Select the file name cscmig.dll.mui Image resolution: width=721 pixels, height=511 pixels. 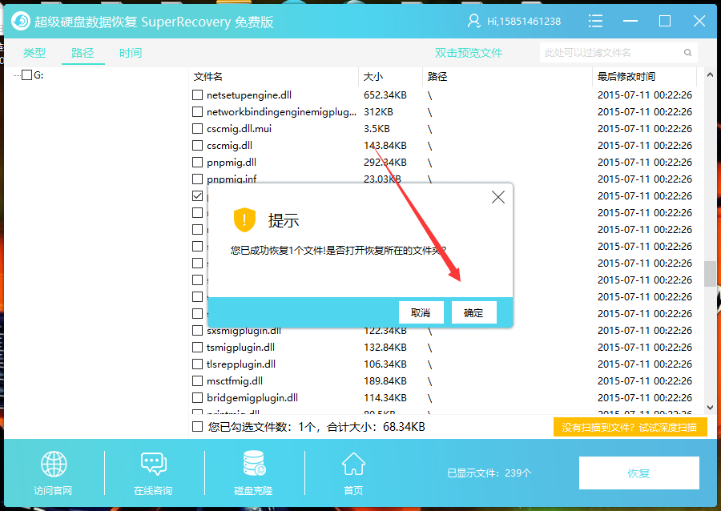pos(239,129)
